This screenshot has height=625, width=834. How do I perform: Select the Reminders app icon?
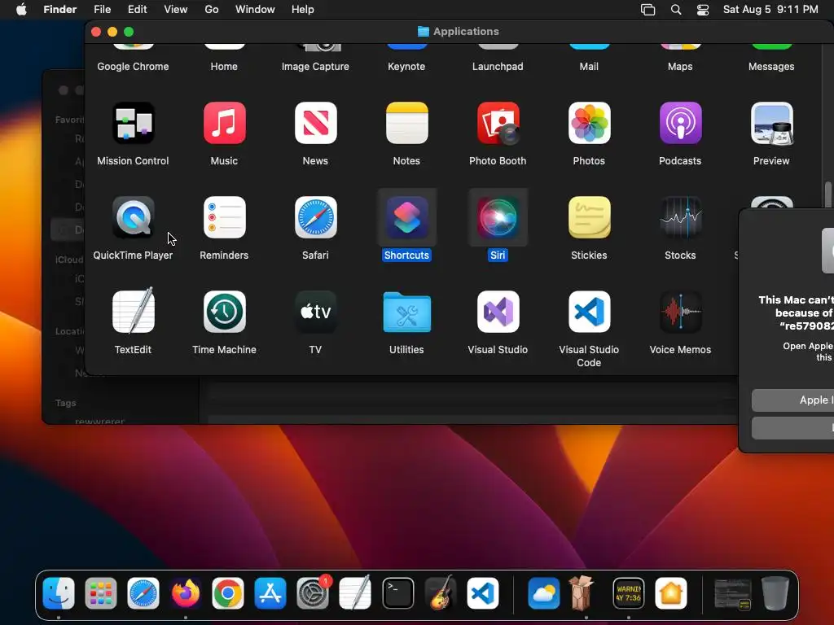(224, 217)
